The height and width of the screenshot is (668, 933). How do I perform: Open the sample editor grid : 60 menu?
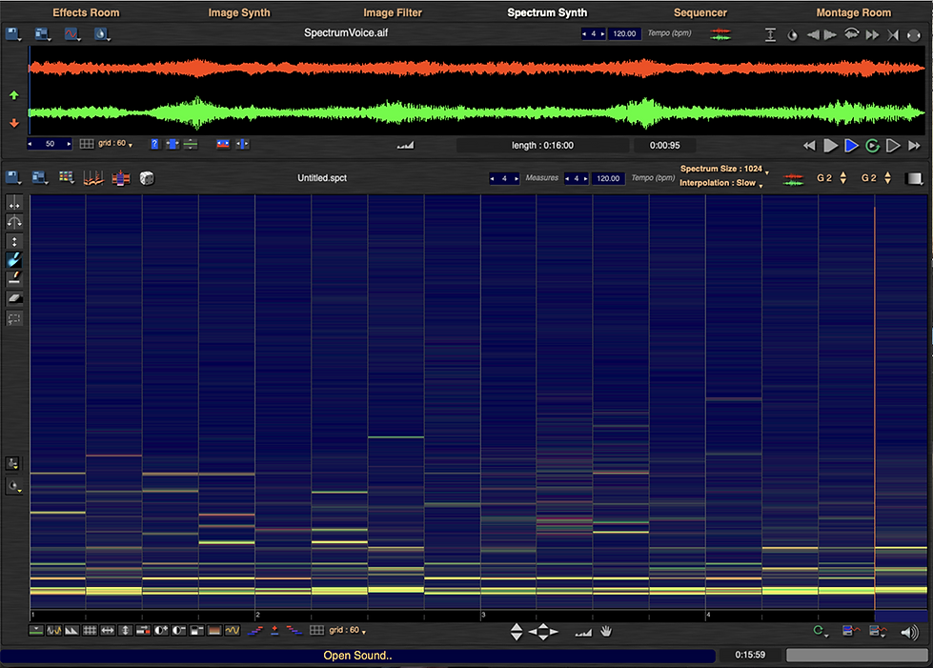tap(115, 144)
